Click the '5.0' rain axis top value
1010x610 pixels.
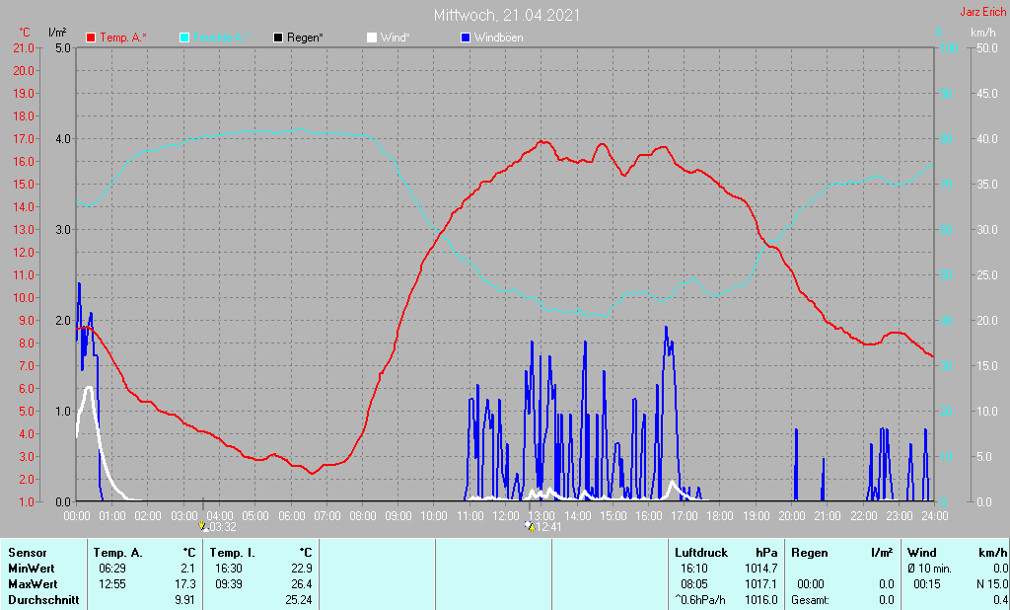tap(63, 47)
